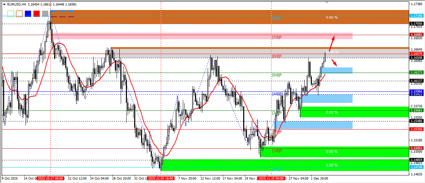Click the 9 Oct 2025 date label
This screenshot has height=183, width=425.
(x=10, y=179)
